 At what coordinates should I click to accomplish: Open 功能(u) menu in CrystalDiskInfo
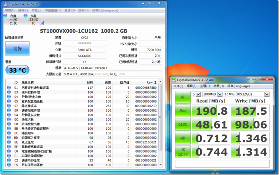pos(36,10)
